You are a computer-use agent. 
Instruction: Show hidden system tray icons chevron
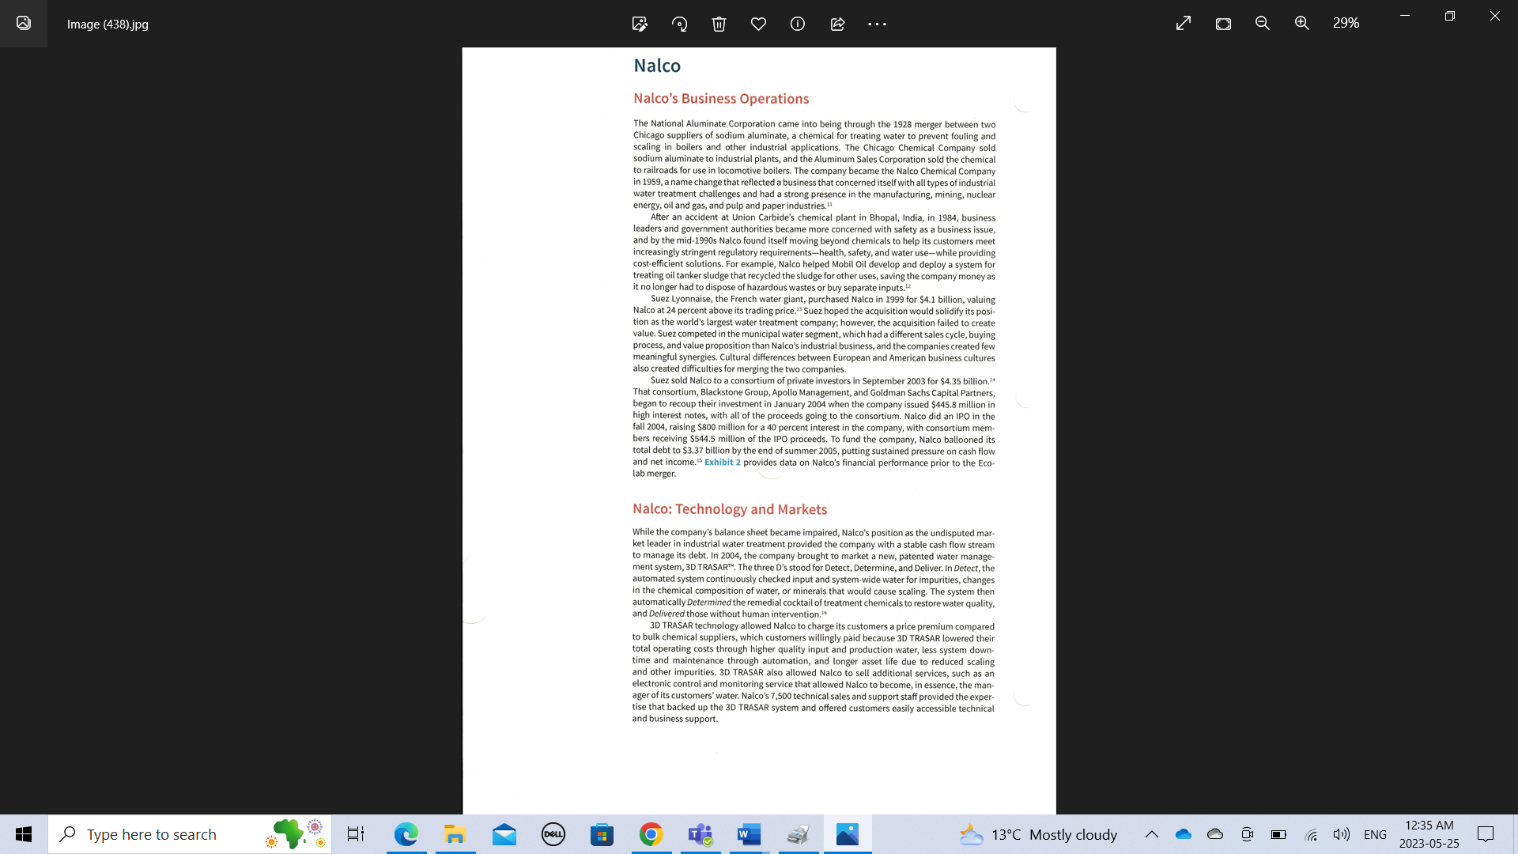pyautogui.click(x=1152, y=834)
